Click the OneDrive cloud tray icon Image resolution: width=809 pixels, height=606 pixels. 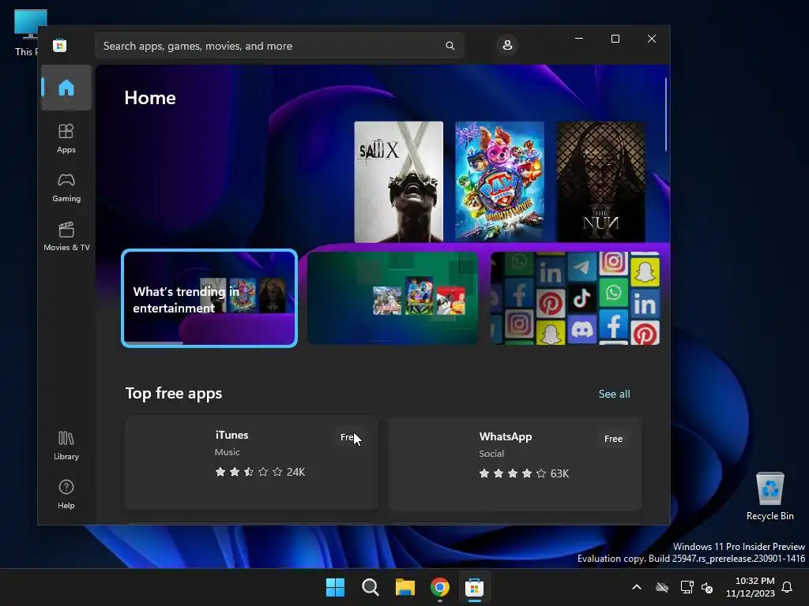[662, 587]
